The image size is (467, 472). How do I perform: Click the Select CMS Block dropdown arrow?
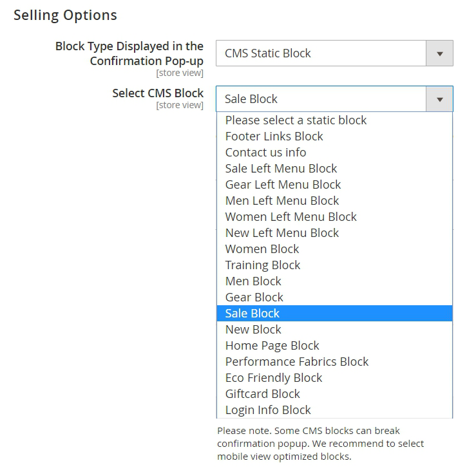click(439, 100)
